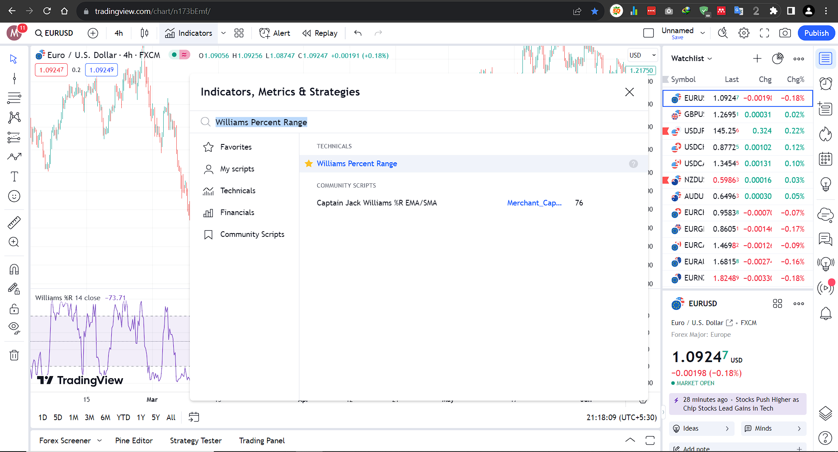Open Trading Panel tab
The width and height of the screenshot is (838, 452).
point(262,441)
